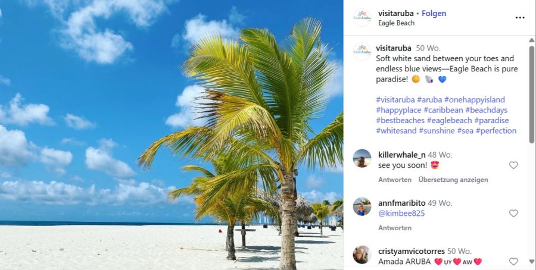Click the comments scrollbar down arrow
536x270 pixels.
point(532,262)
